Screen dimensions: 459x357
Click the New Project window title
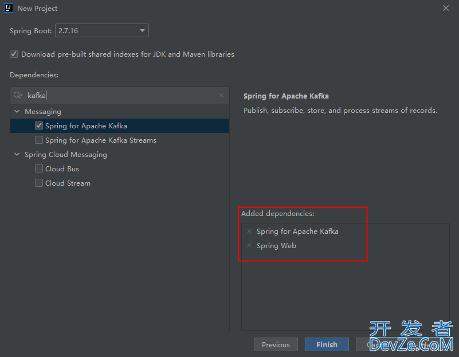37,9
